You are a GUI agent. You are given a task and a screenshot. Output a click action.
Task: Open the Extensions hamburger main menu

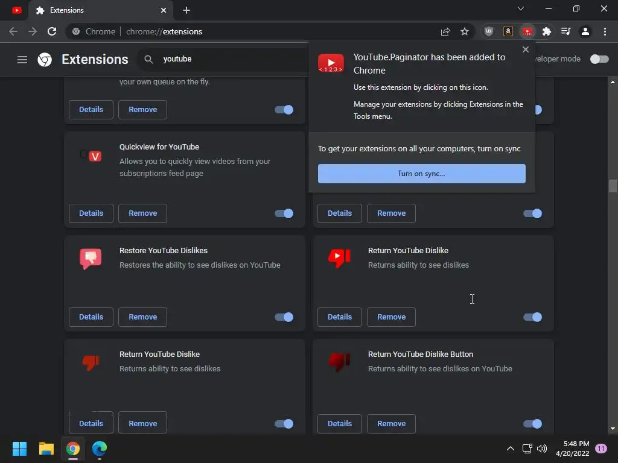(x=22, y=60)
